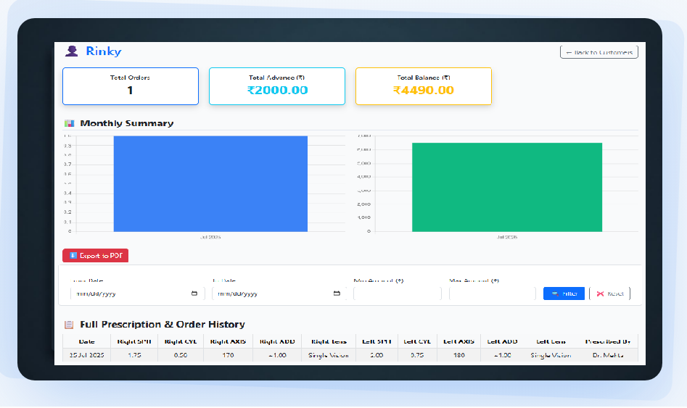Click the funnel icon on Filter button
This screenshot has height=408, width=687.
pyautogui.click(x=555, y=293)
